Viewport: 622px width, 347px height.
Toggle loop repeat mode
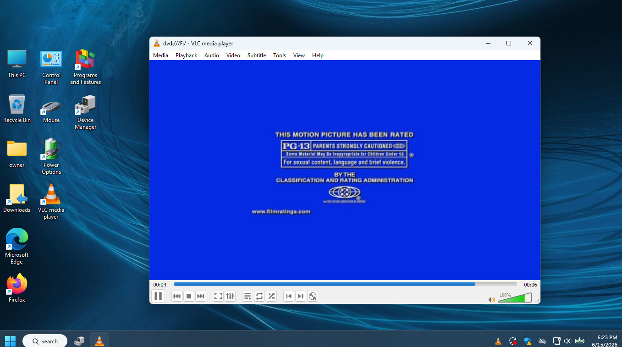(x=259, y=296)
